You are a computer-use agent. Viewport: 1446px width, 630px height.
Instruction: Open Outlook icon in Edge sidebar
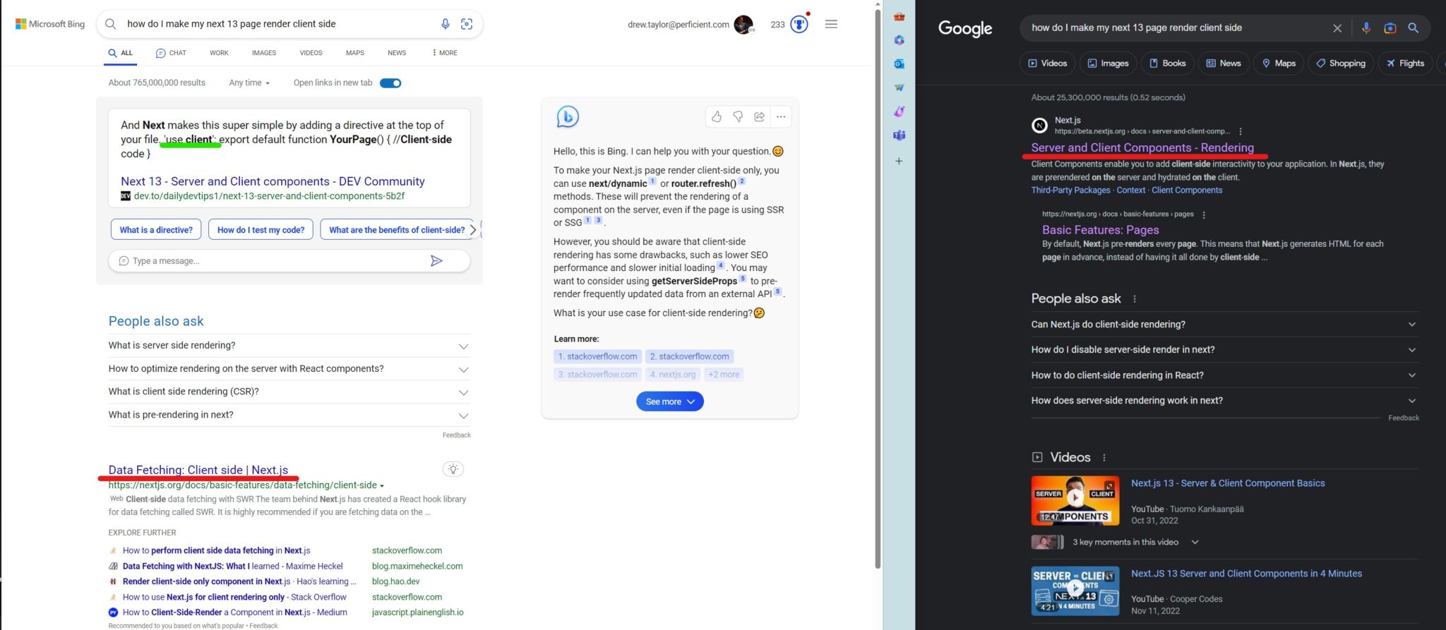(899, 63)
